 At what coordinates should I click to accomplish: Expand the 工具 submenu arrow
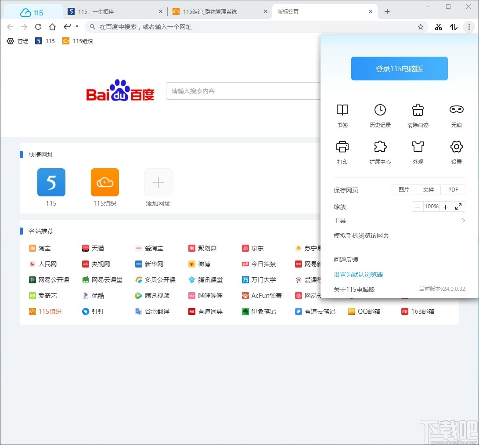point(464,221)
